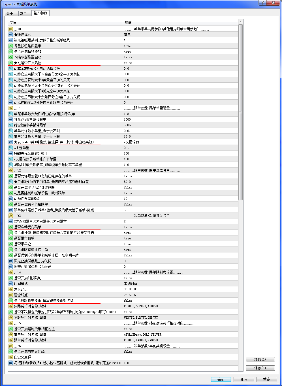Image resolution: width=282 pixels, height=386 pixels.
Task: Click the double-type icon beside a固定单量
Action: 10,148
